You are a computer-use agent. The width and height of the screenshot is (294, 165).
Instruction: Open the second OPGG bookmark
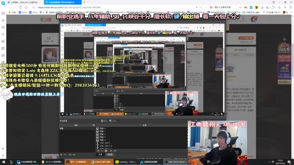point(33,12)
